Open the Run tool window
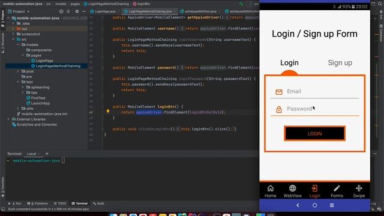 (x=15, y=203)
